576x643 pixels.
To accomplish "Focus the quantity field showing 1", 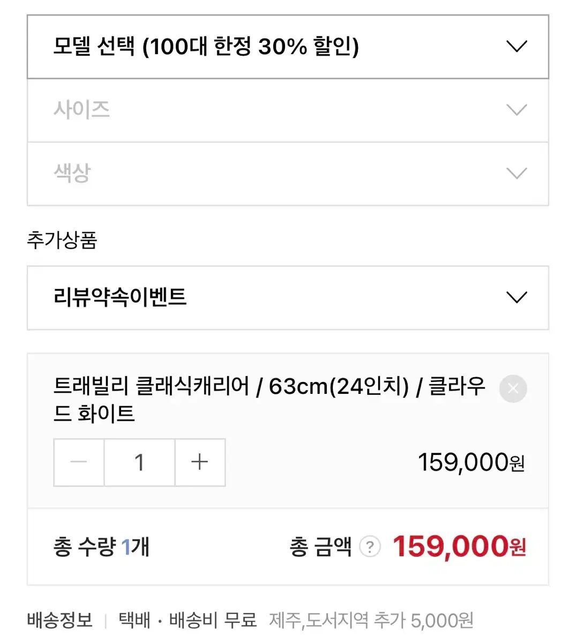I will pyautogui.click(x=139, y=462).
